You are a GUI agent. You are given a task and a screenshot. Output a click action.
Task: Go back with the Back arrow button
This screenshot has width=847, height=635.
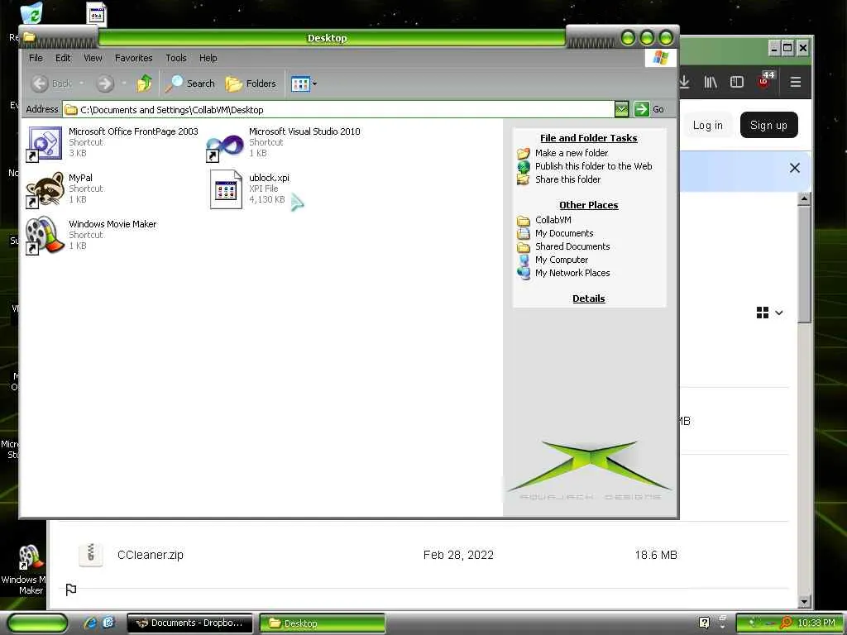point(40,84)
